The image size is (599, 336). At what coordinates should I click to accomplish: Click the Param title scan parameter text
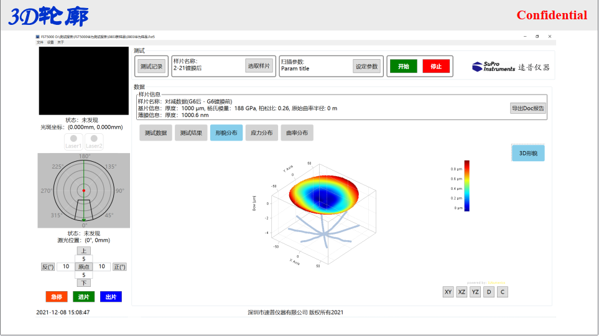[295, 68]
